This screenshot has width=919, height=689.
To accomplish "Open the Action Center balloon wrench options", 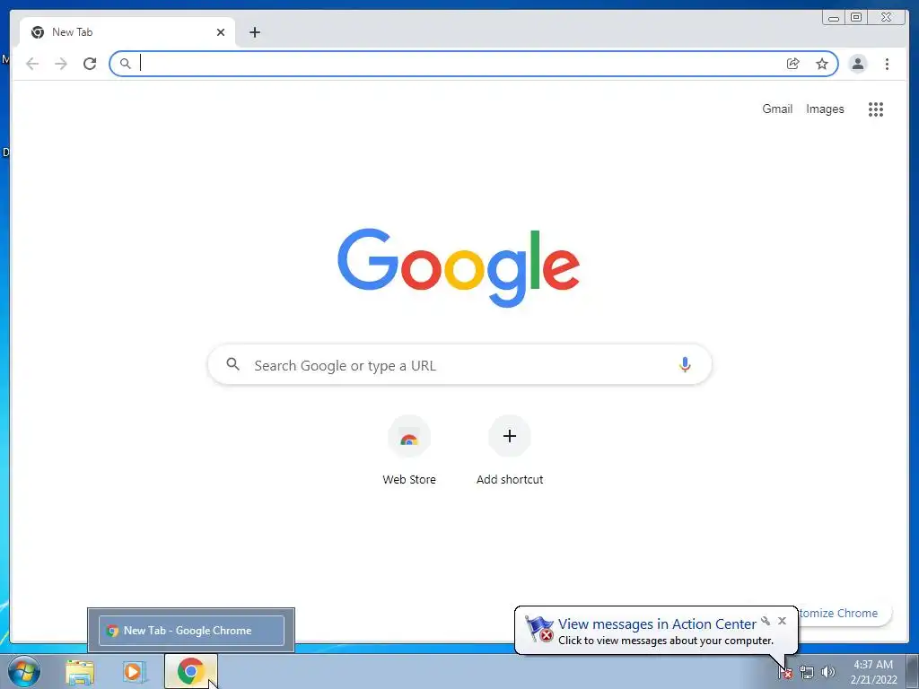I will coord(766,621).
